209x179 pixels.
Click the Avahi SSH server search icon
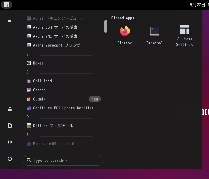[x=29, y=27]
